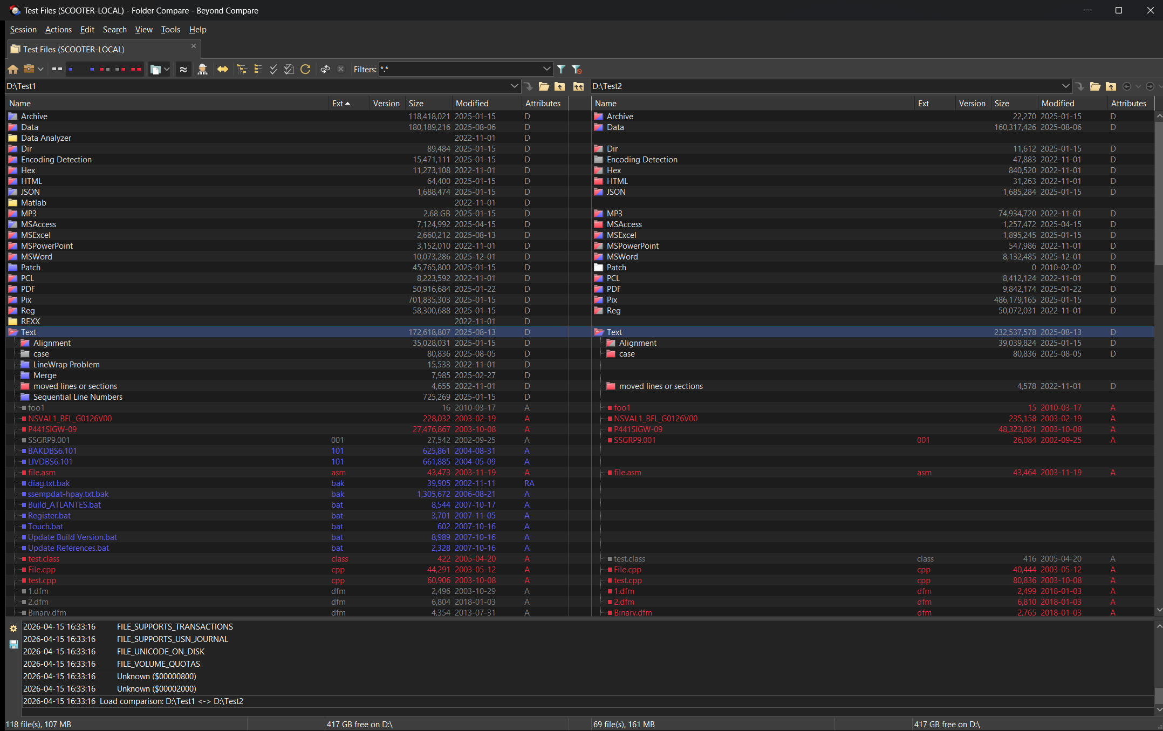Sort left pane by Size column

point(429,104)
